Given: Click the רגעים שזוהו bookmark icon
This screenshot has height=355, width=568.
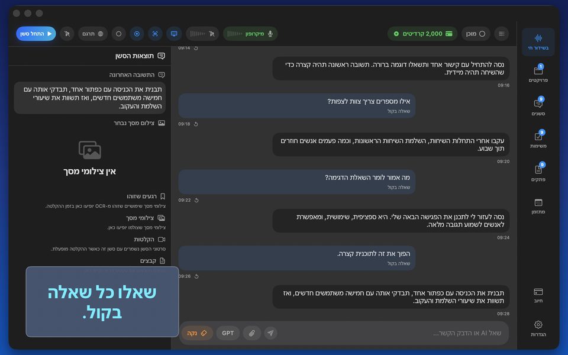Looking at the screenshot, I should pos(163,196).
